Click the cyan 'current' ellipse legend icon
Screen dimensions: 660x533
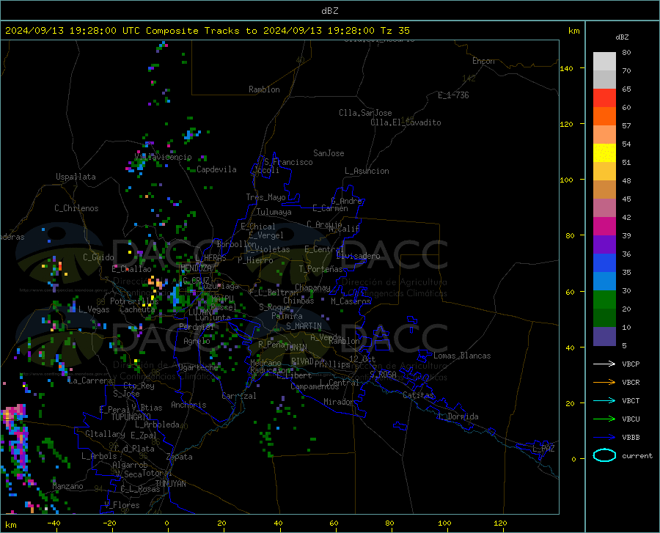(x=604, y=455)
